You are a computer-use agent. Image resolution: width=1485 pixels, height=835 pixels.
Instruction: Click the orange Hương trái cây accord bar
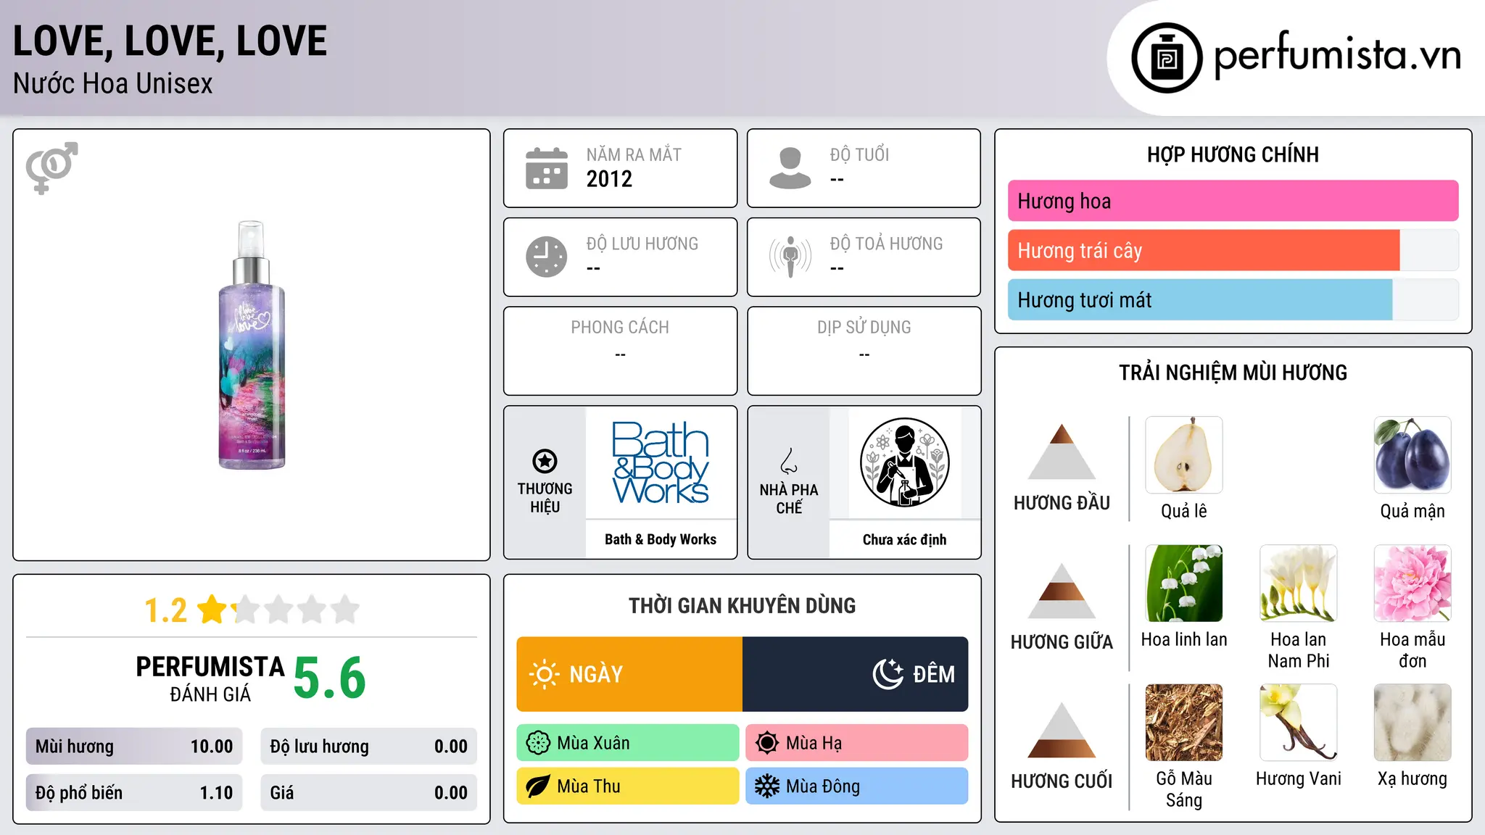1204,251
